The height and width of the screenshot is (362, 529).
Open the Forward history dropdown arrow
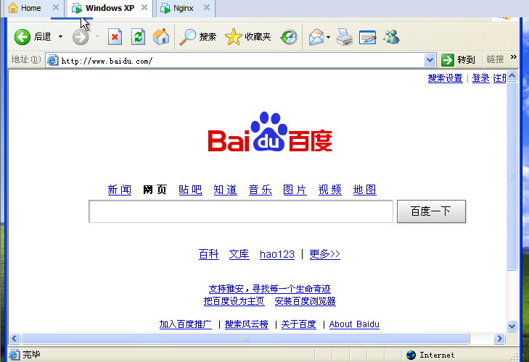tap(97, 37)
